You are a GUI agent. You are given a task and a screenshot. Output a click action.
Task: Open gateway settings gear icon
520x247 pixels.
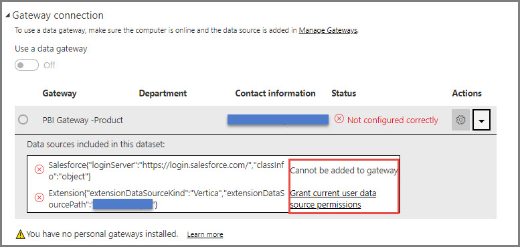click(x=460, y=120)
